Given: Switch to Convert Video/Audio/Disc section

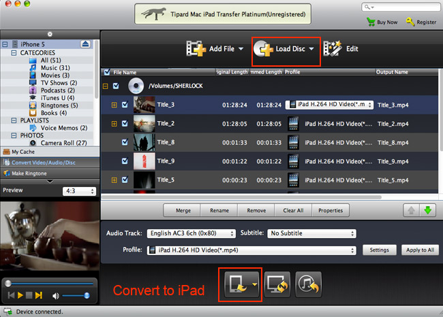Looking at the screenshot, I should pos(50,163).
